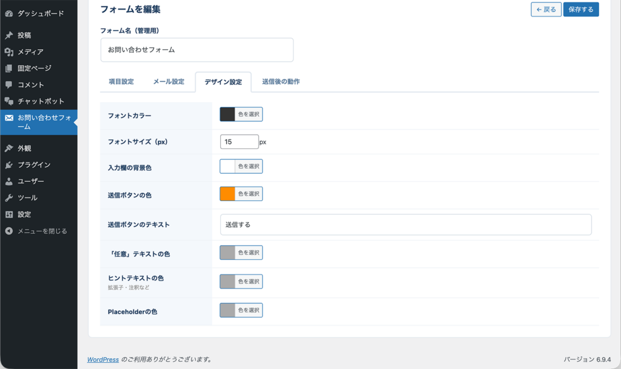Click the 固定ページ pages icon
The height and width of the screenshot is (369, 621).
9,68
